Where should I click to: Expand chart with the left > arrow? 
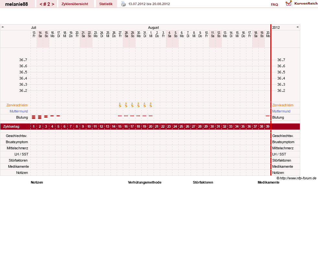point(3,27)
